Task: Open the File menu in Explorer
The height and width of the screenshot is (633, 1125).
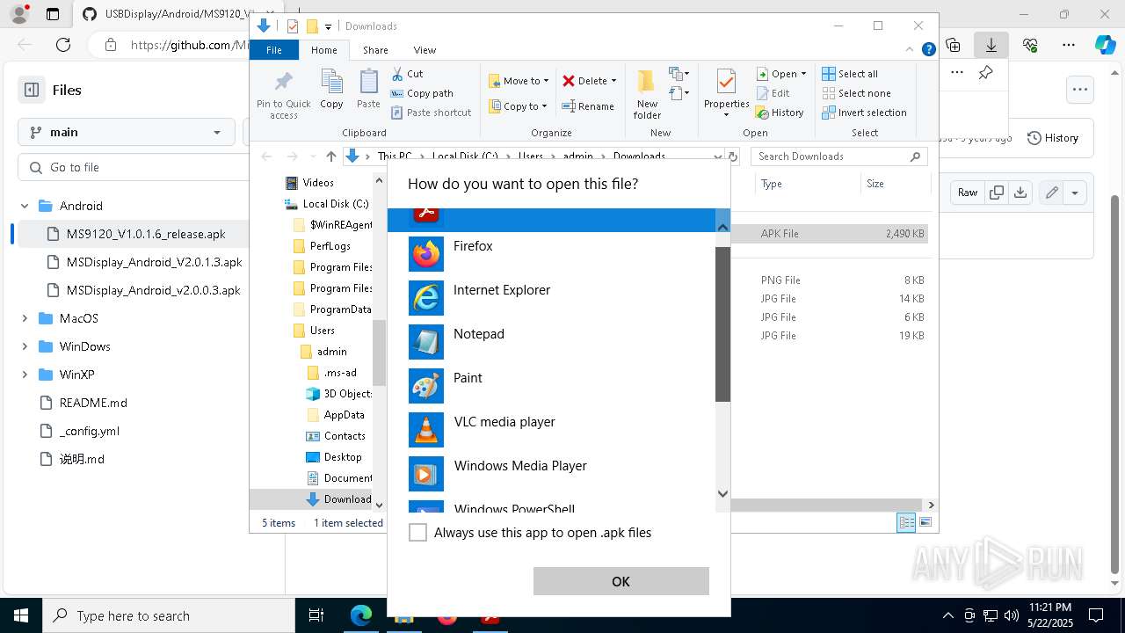Action: pyautogui.click(x=274, y=50)
